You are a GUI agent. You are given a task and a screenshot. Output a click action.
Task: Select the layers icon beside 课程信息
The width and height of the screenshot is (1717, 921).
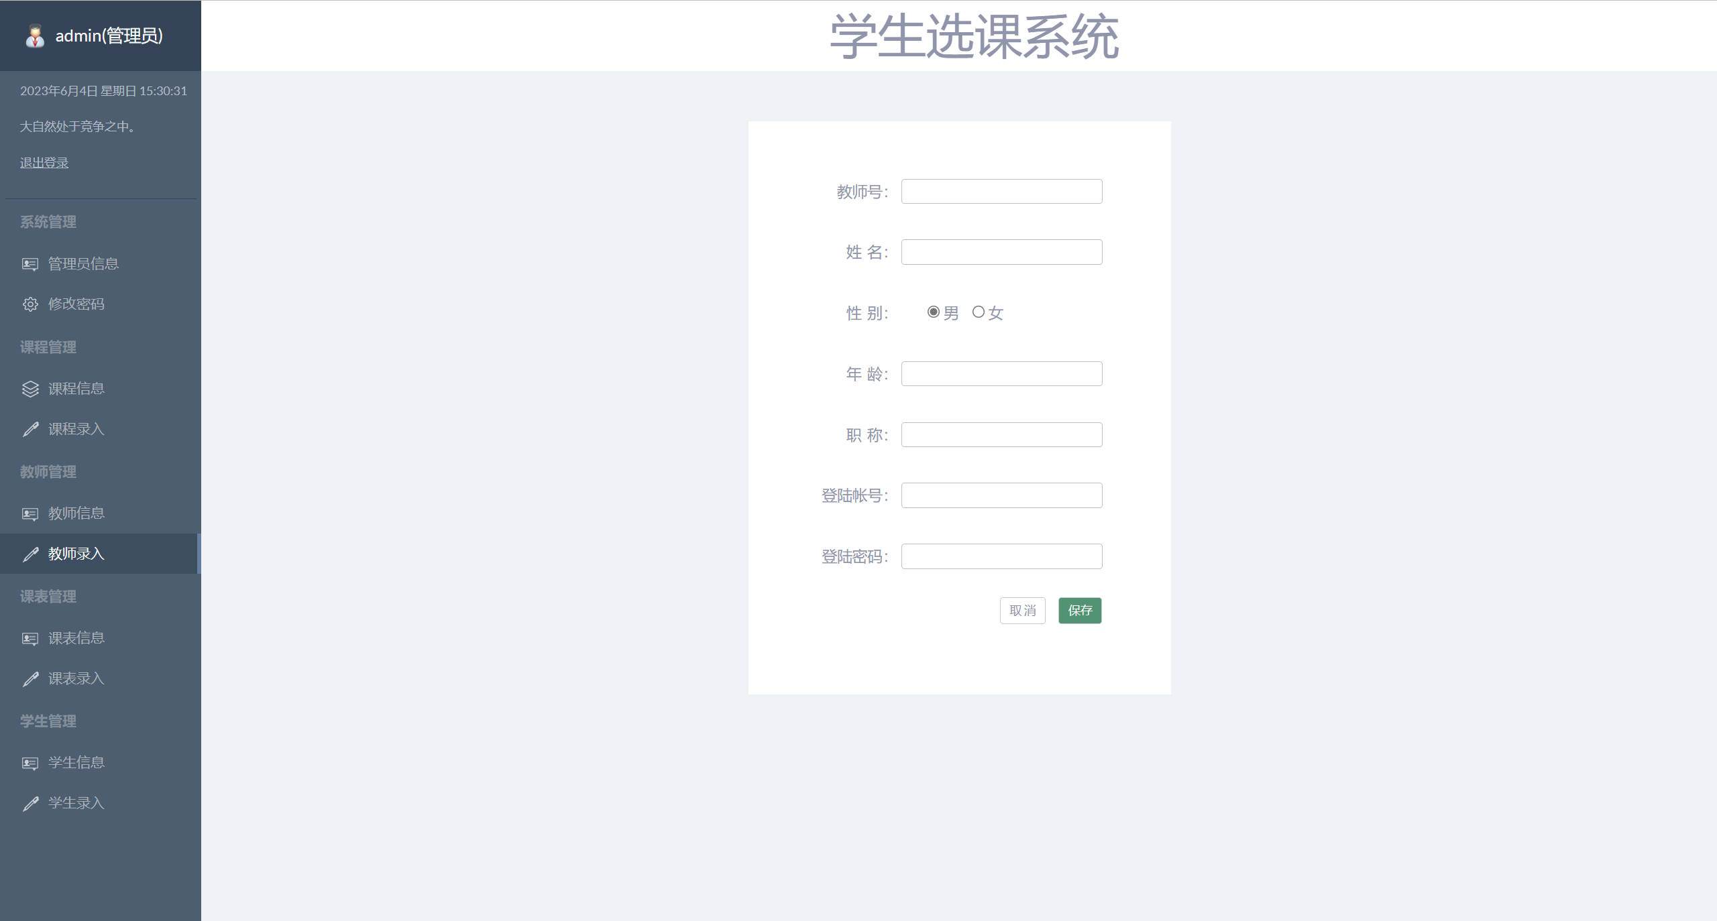click(30, 389)
